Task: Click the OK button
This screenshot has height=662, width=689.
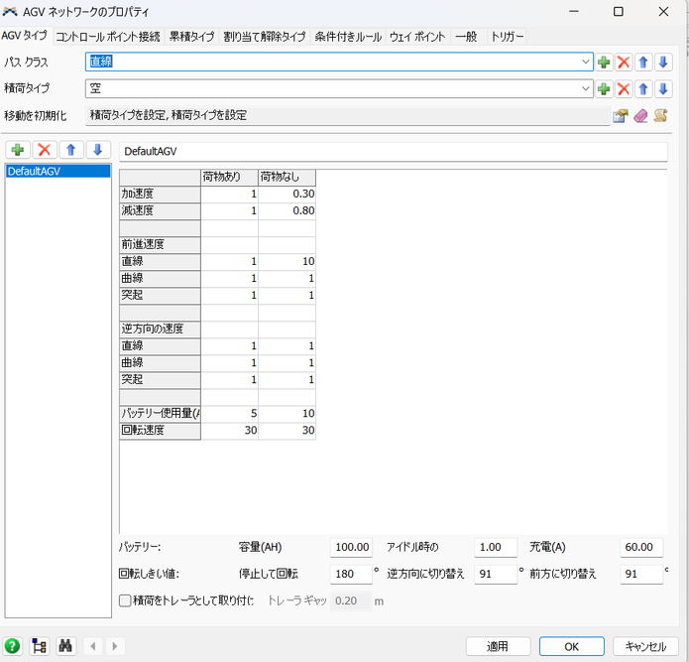Action: [572, 646]
